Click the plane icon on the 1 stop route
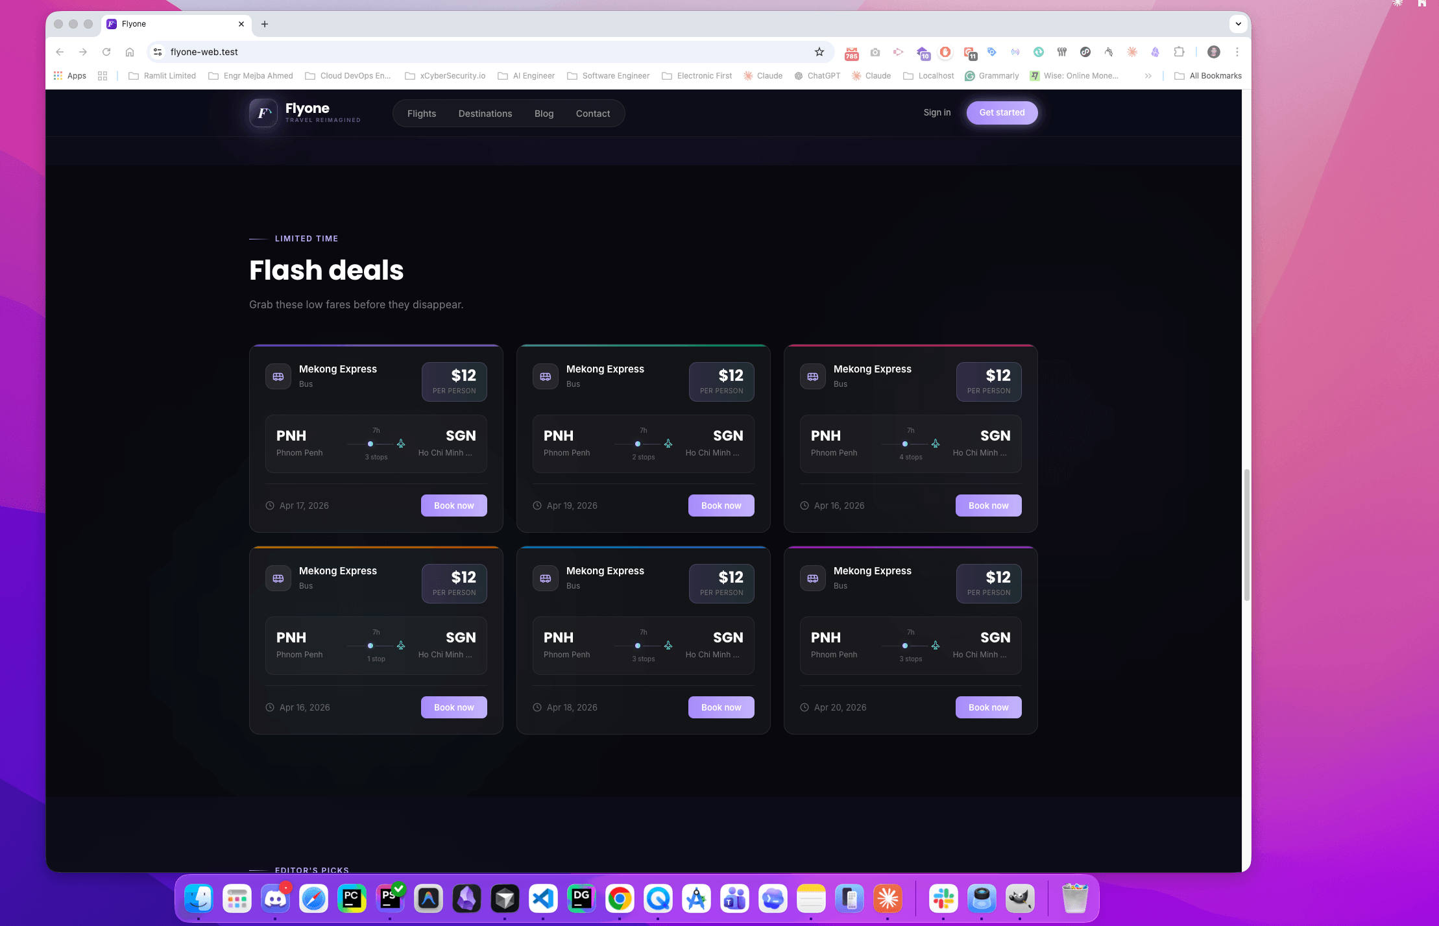The height and width of the screenshot is (926, 1439). (401, 646)
